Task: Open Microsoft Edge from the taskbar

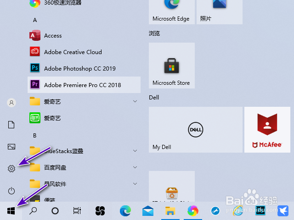Action: (x=125, y=211)
